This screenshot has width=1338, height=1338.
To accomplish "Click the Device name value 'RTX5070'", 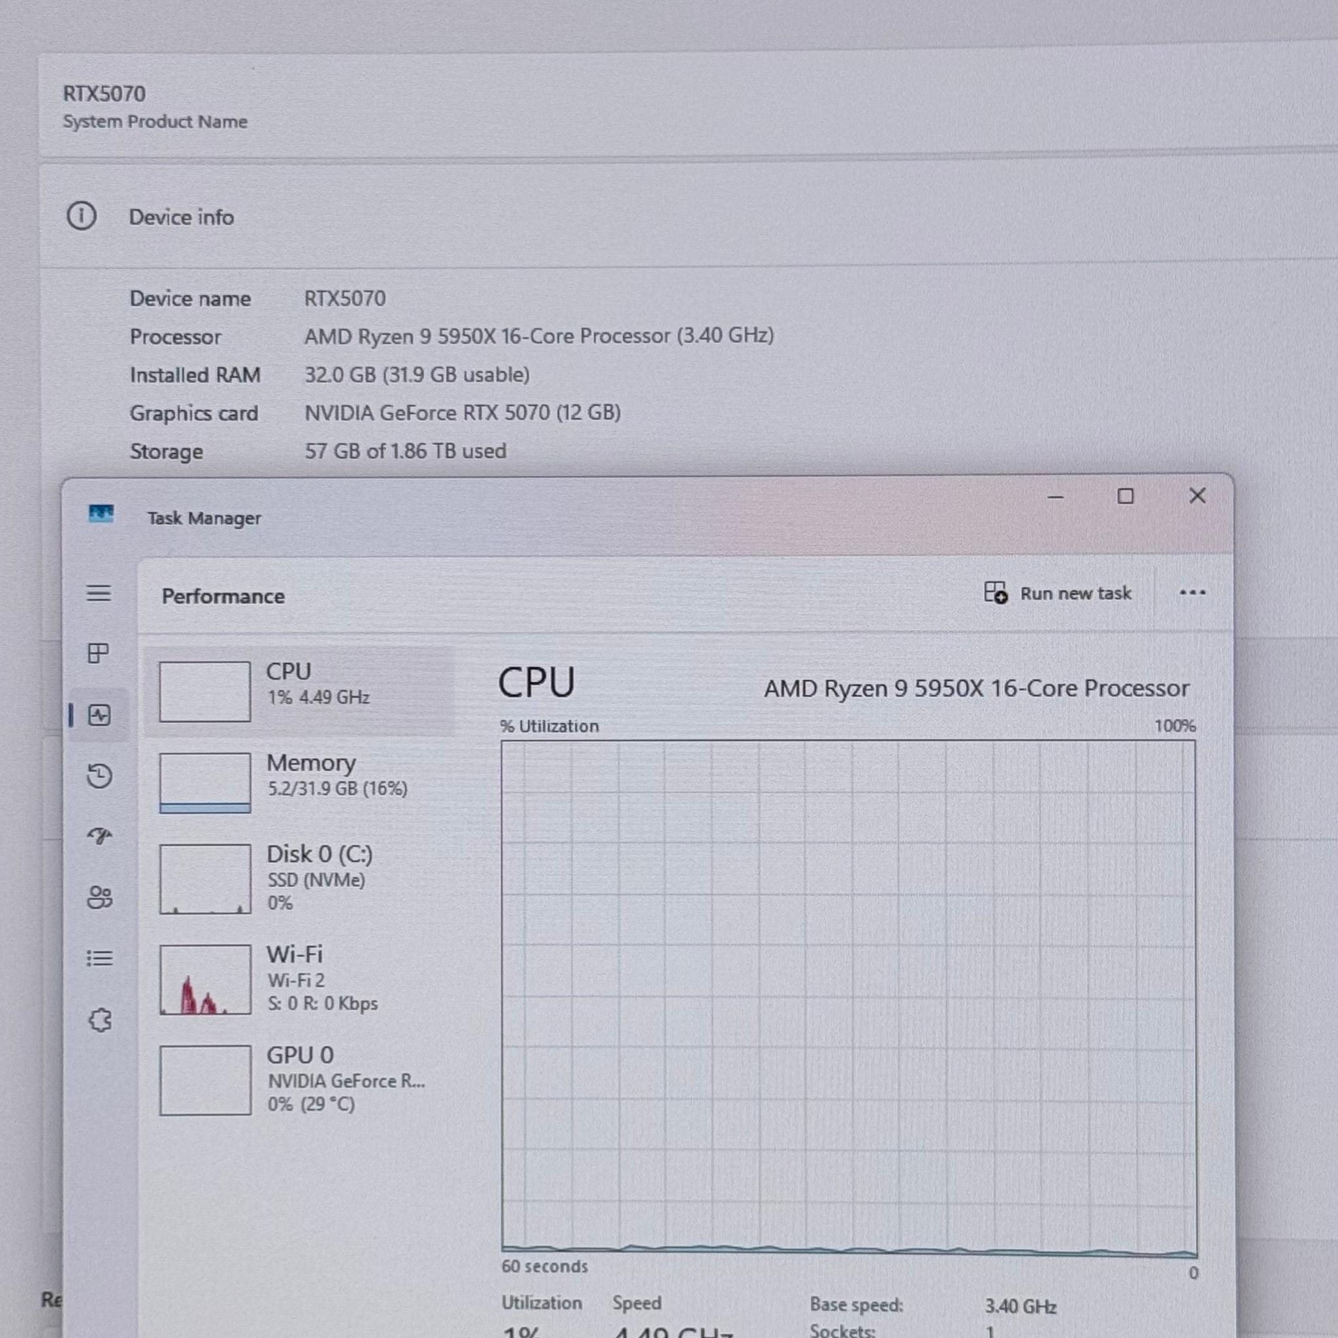I will pos(345,299).
